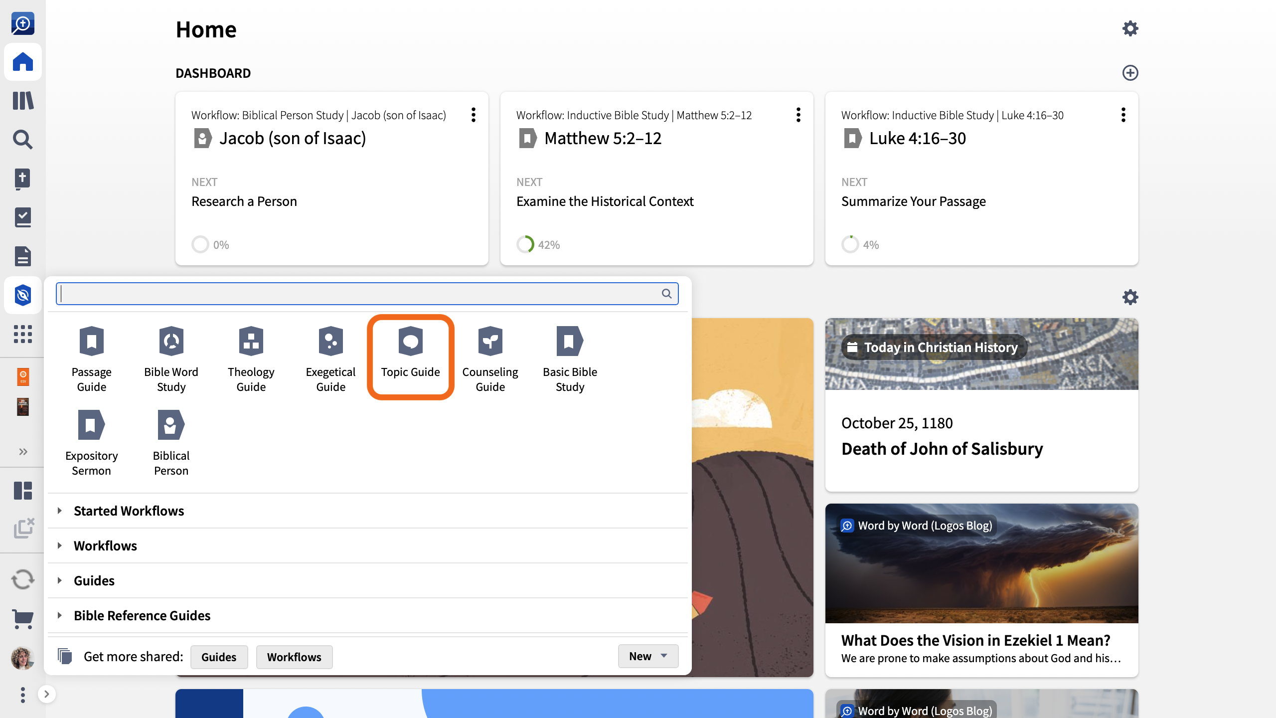Expand sidebar shortcuts with double chevron
1276x718 pixels.
click(23, 452)
